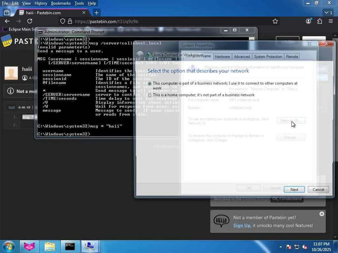Select the home computer radio option
The width and height of the screenshot is (338, 253).
(150, 95)
